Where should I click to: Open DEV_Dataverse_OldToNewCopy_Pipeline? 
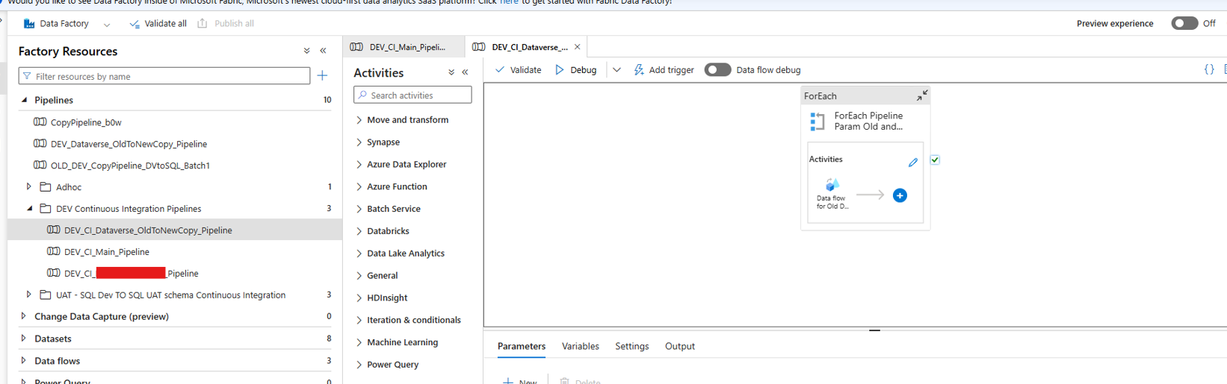(129, 144)
